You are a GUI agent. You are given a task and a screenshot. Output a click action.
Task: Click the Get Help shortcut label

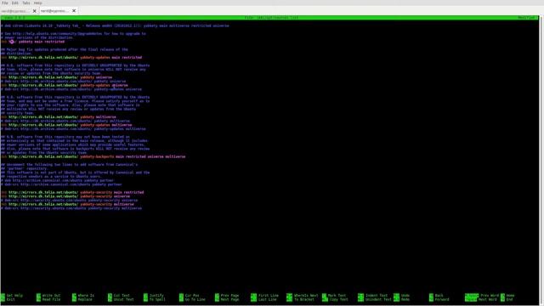click(14, 295)
